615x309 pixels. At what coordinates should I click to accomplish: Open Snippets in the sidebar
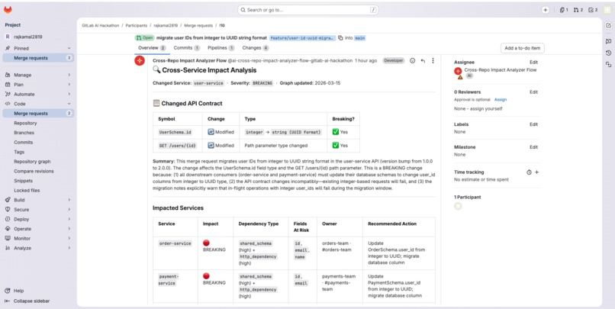[38, 181]
